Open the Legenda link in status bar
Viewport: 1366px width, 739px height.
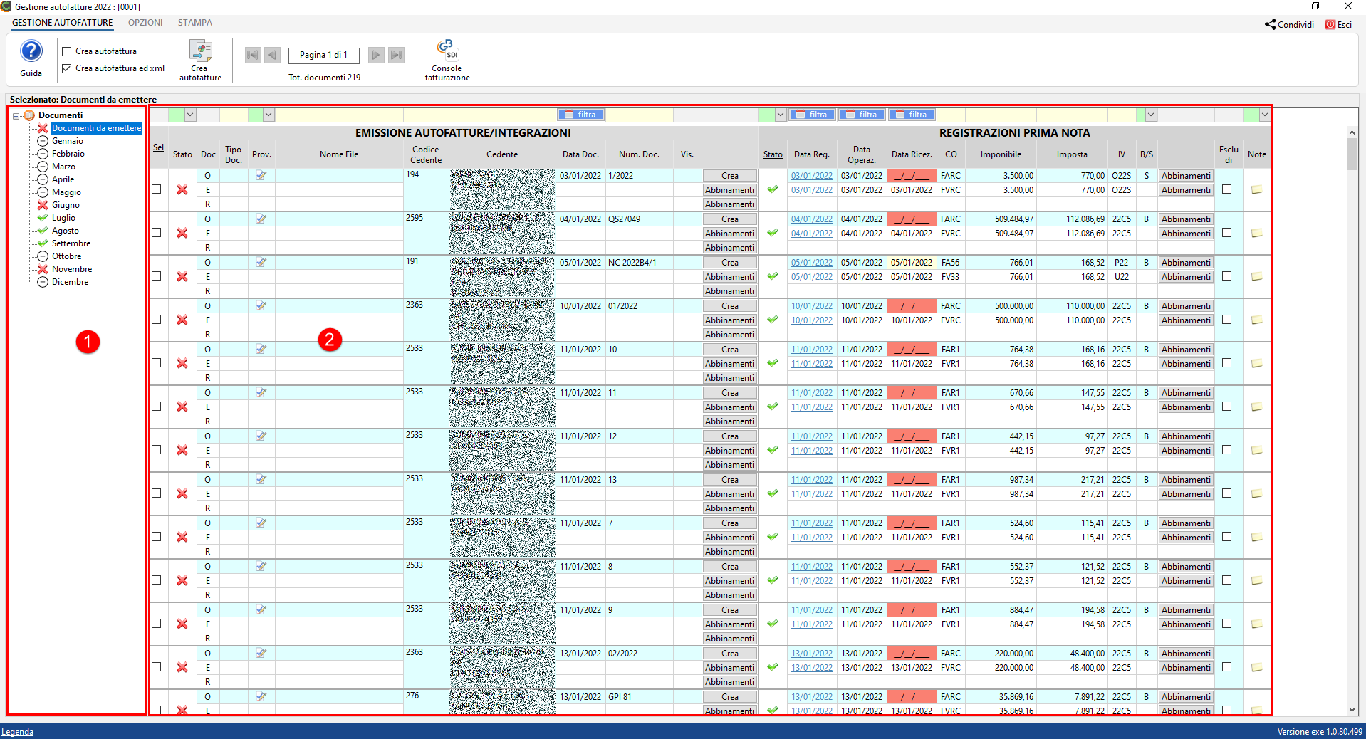(x=17, y=732)
